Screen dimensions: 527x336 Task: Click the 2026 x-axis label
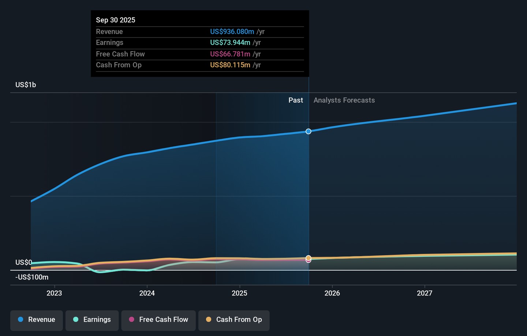(332, 293)
